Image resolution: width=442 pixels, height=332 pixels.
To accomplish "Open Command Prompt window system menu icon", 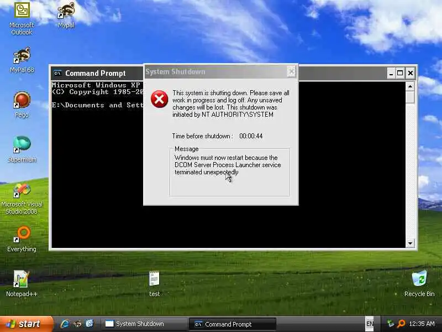I will [57, 73].
